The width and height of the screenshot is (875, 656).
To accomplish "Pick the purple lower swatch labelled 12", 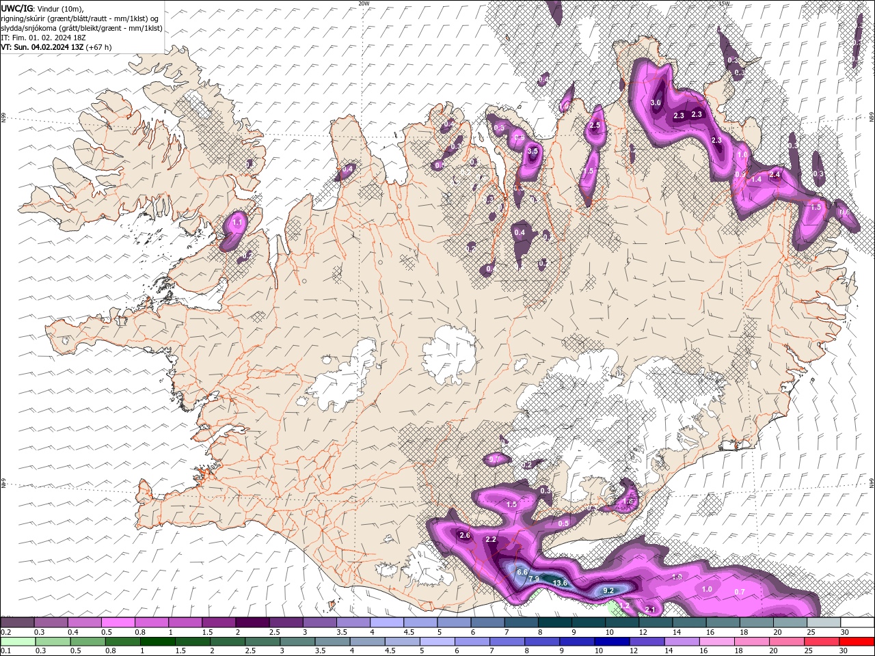I will 647,642.
